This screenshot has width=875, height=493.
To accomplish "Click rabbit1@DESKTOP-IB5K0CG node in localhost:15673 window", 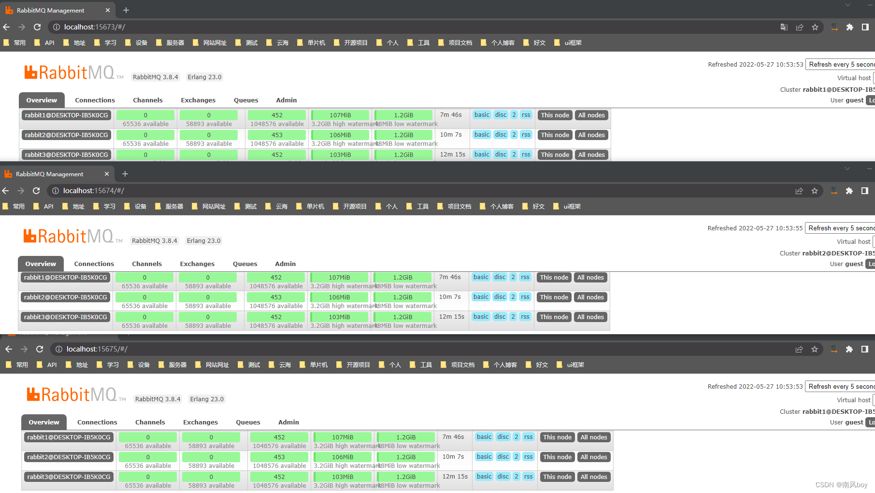I will [x=67, y=115].
